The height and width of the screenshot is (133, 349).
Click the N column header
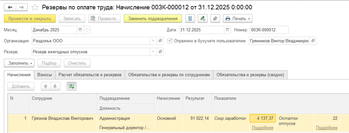point(18,103)
